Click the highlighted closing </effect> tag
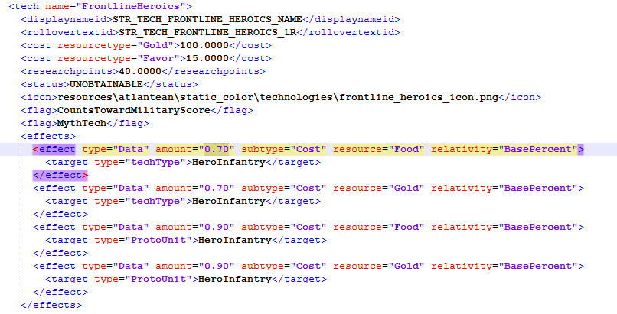617x314 pixels. tap(60, 175)
